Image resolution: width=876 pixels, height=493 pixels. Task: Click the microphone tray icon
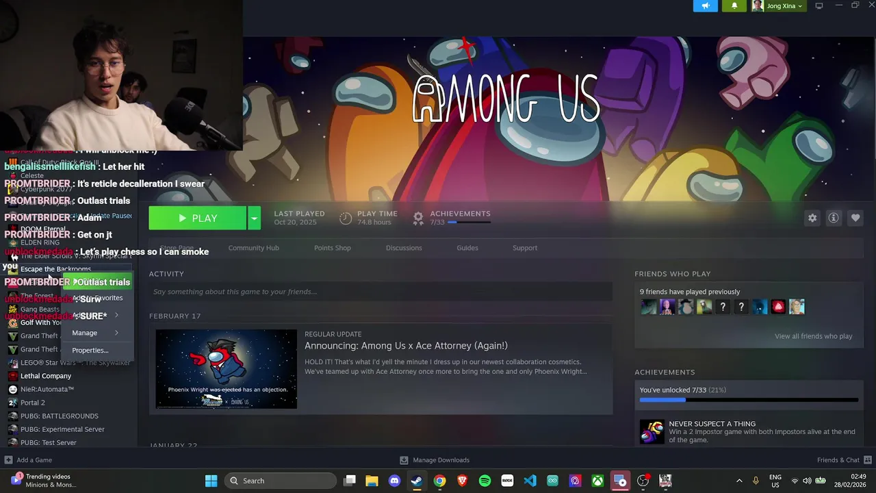tap(756, 481)
